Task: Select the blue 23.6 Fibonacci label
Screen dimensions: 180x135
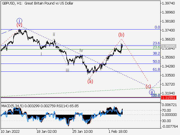Action: point(156,43)
